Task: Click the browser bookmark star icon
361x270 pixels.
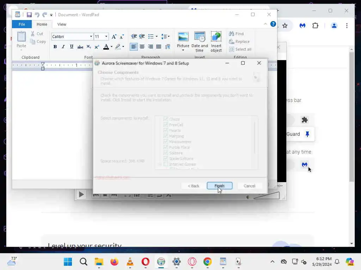Action: click(x=285, y=25)
